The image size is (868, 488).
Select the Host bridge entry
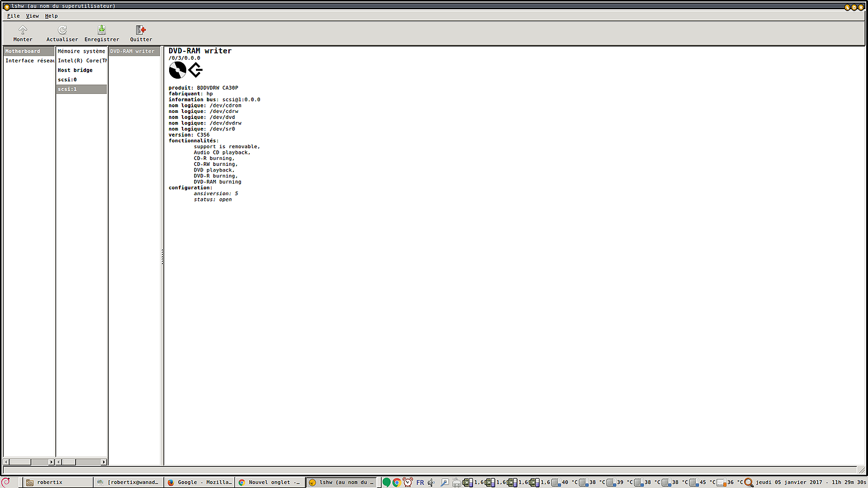[x=82, y=70]
